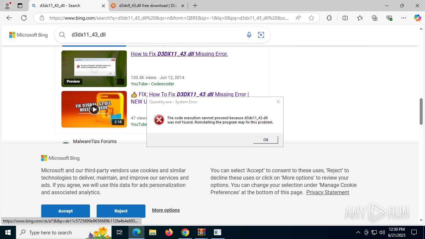Open How to Fix D3DX11_43.dll Missing Error link
The width and height of the screenshot is (425, 239).
[179, 54]
